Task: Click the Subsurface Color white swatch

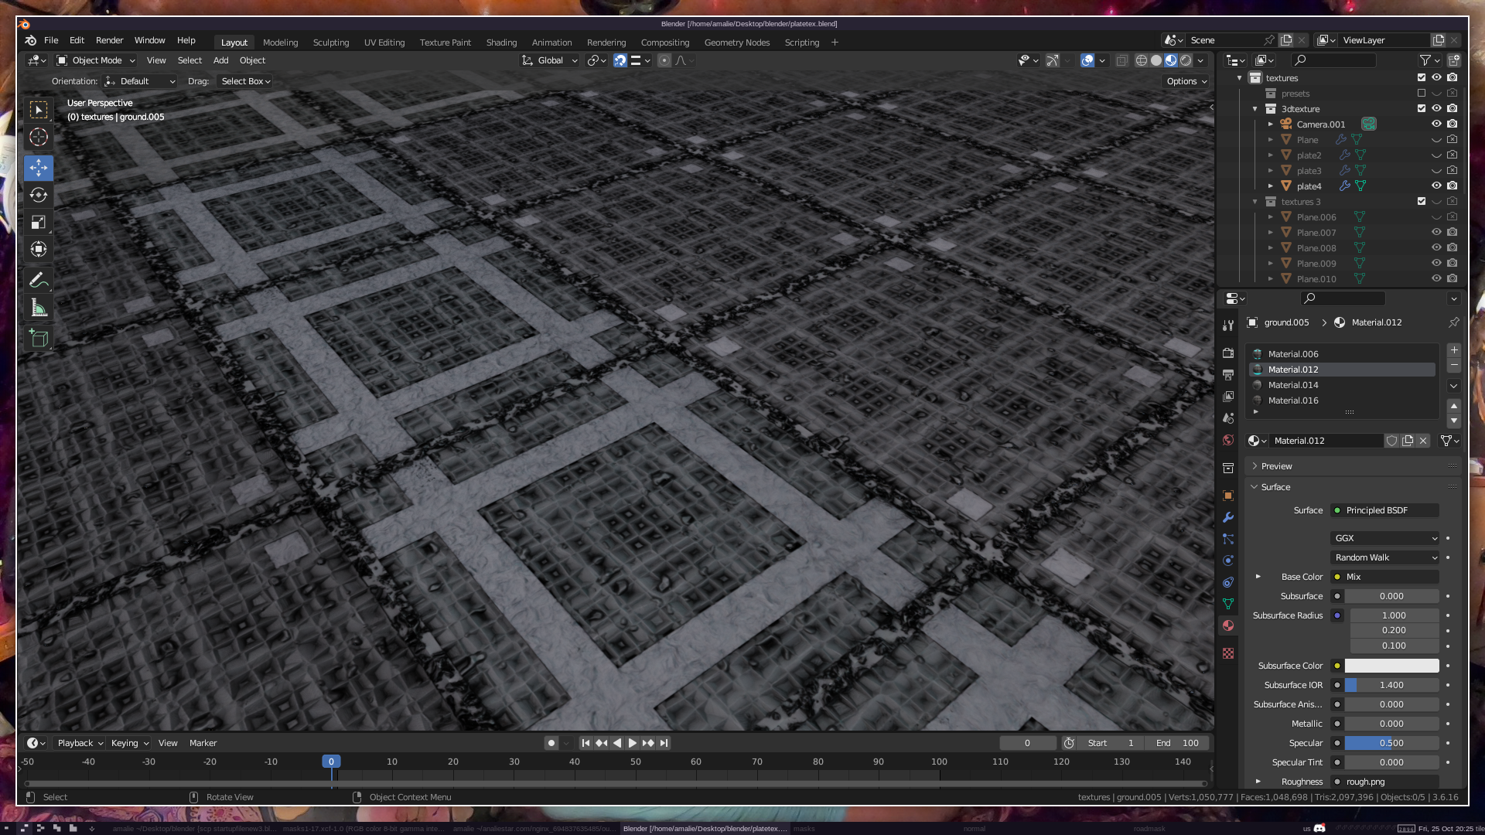Action: click(x=1391, y=666)
